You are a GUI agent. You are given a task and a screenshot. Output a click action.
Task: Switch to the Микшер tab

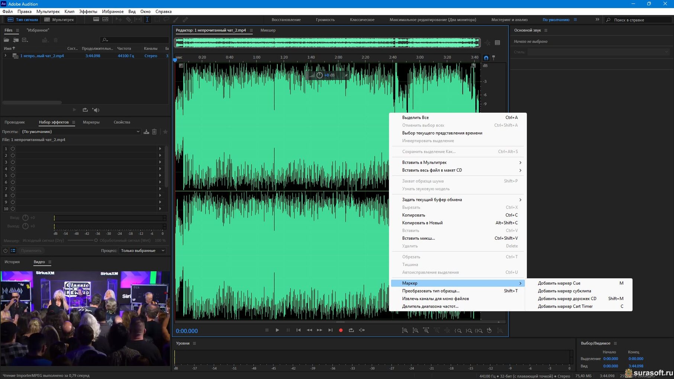(268, 30)
